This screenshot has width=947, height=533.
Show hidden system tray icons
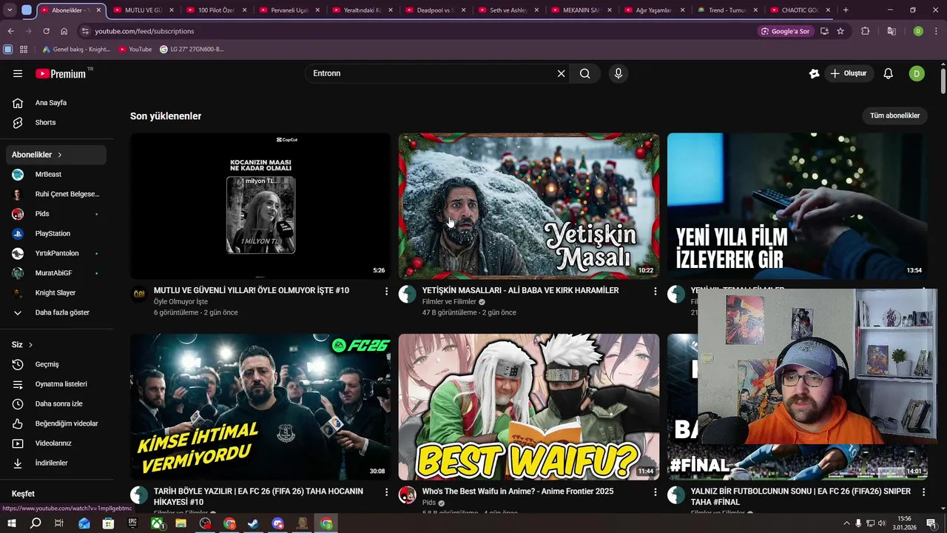[846, 523]
